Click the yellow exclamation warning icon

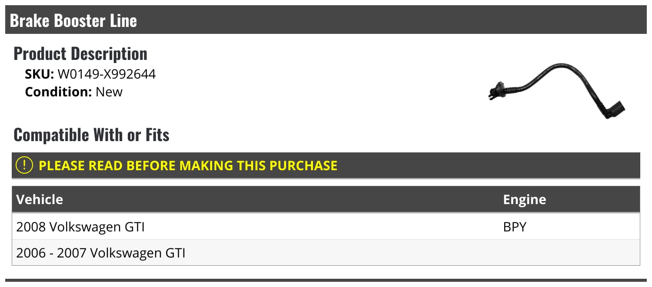(x=24, y=165)
